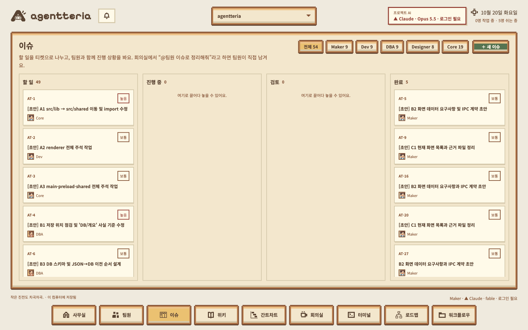Open completed issue AT-5 card

pyautogui.click(x=449, y=108)
